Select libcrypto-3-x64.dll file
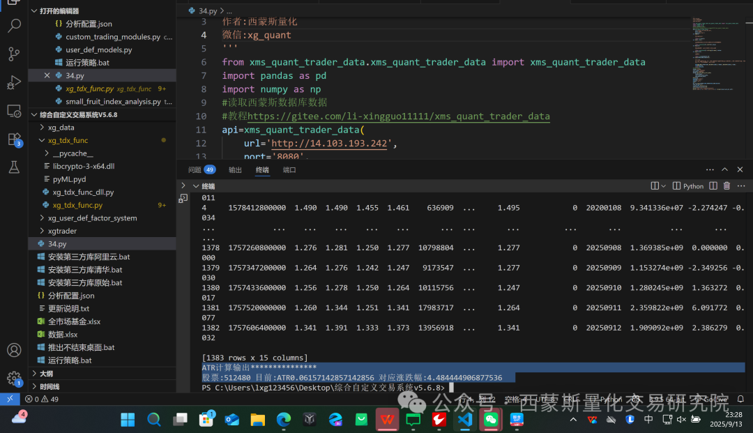The height and width of the screenshot is (433, 753). pyautogui.click(x=84, y=166)
